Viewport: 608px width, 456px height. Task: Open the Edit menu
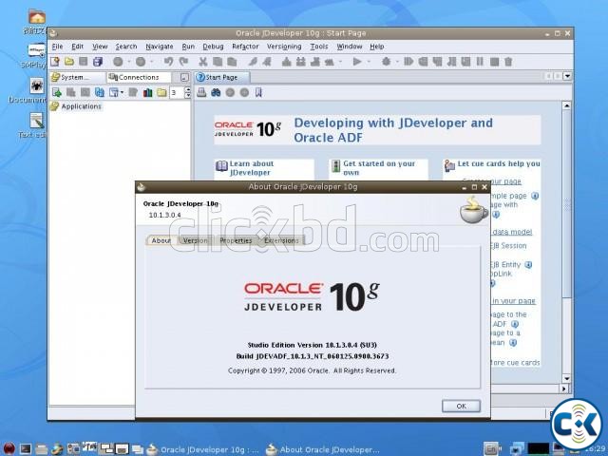tap(77, 47)
